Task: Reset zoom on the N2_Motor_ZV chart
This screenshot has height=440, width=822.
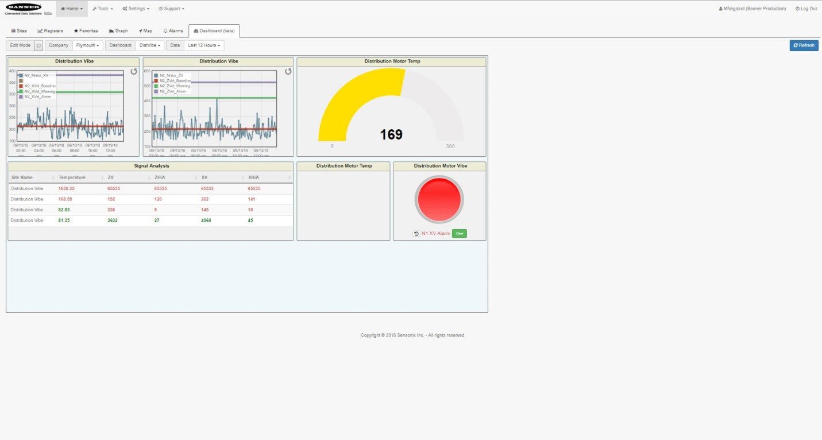Action: point(288,72)
